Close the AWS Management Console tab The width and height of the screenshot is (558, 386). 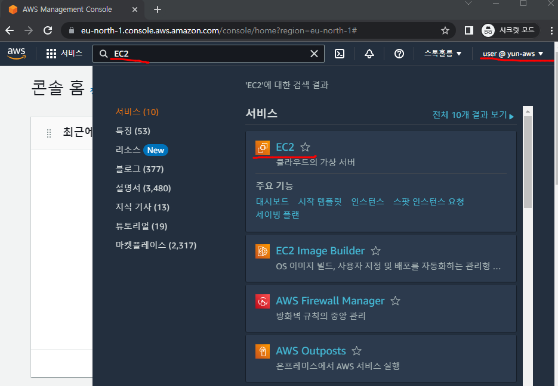coord(135,10)
